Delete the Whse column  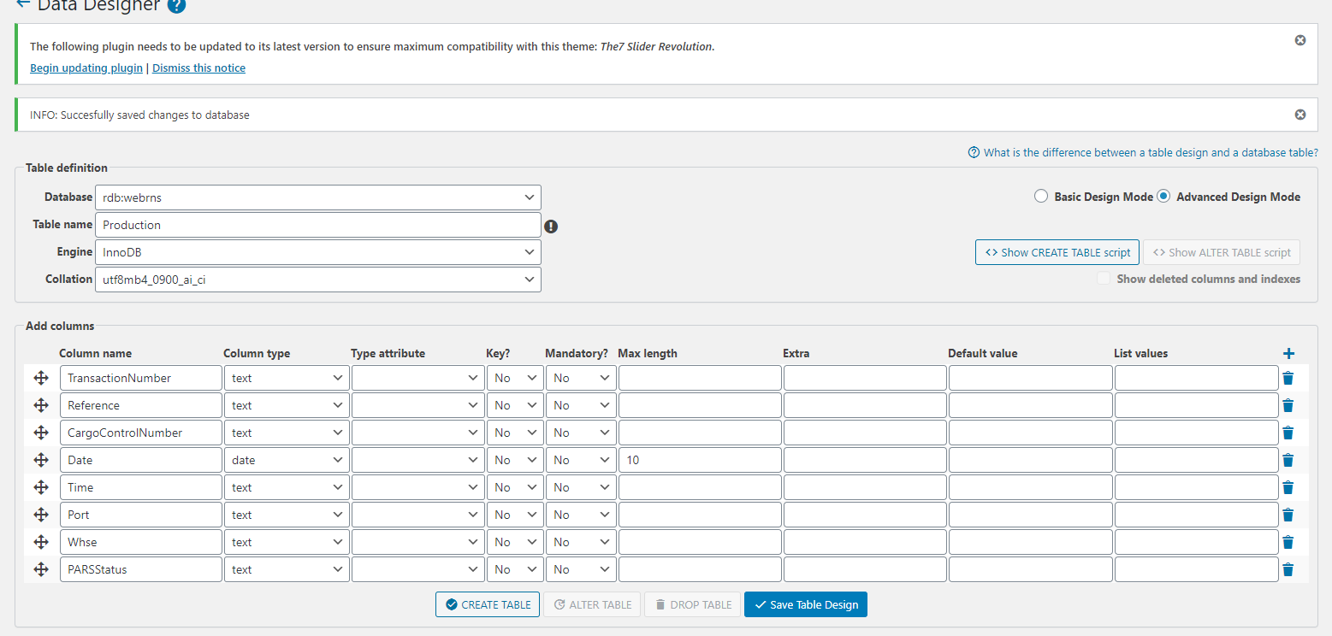click(1288, 542)
